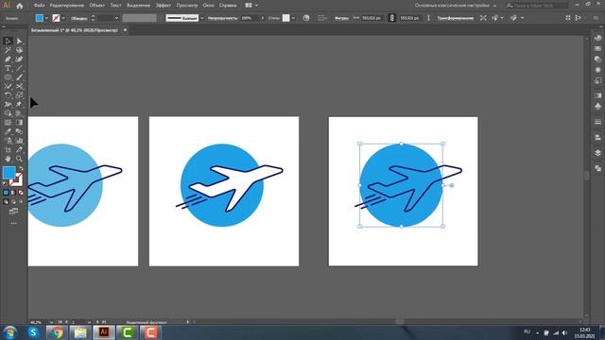Select the Perspective Grid tool

click(x=19, y=113)
